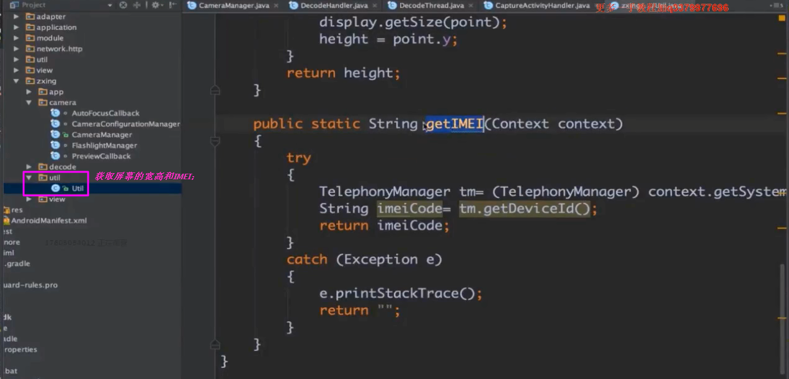789x379 pixels.
Task: Switch to the DecodeThread.java tab
Action: tap(431, 6)
